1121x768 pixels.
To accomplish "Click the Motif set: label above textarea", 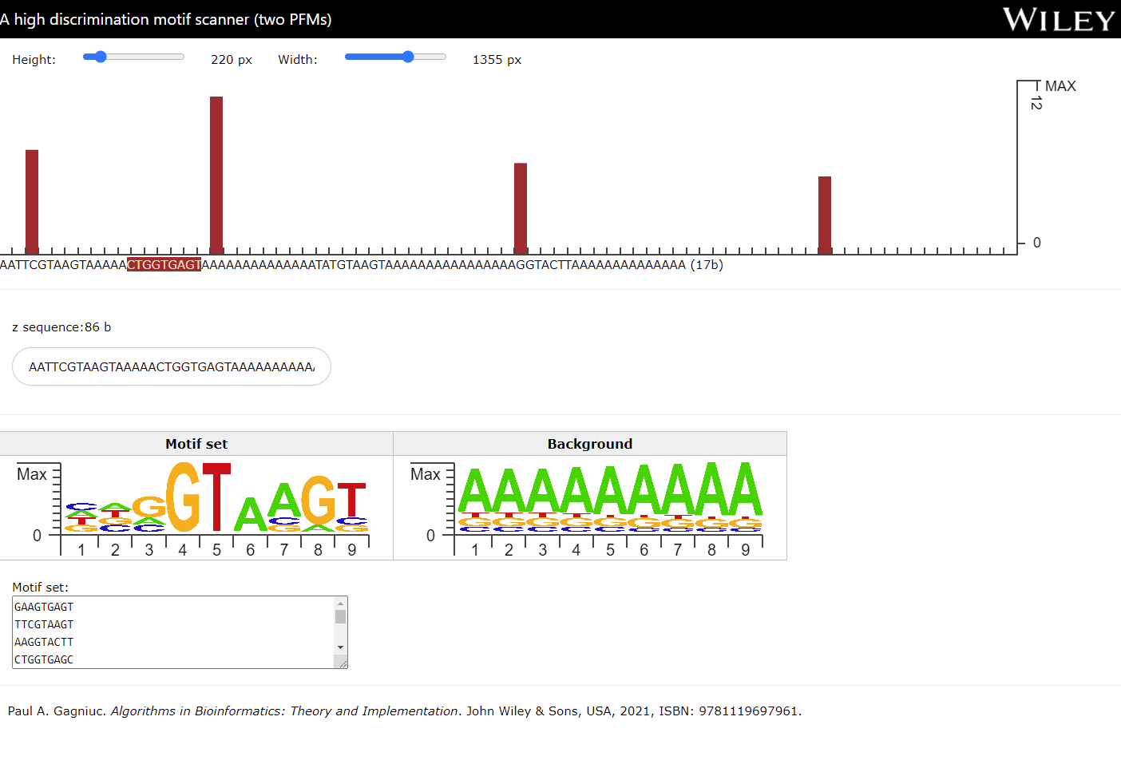I will (x=41, y=588).
